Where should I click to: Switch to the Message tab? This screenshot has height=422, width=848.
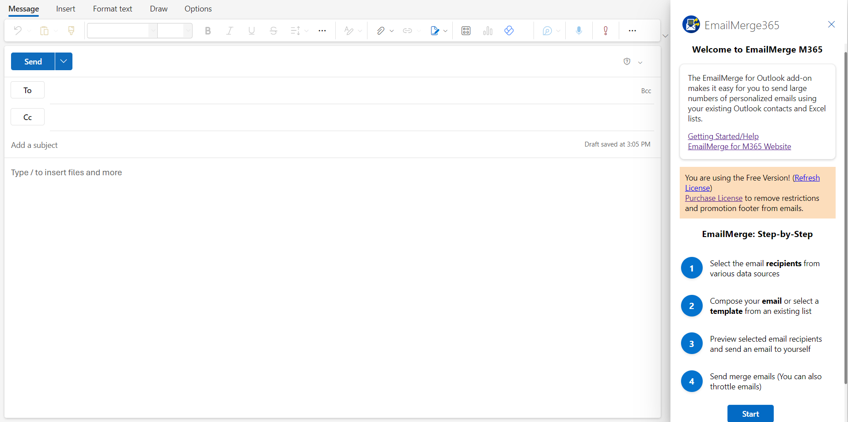tap(24, 9)
